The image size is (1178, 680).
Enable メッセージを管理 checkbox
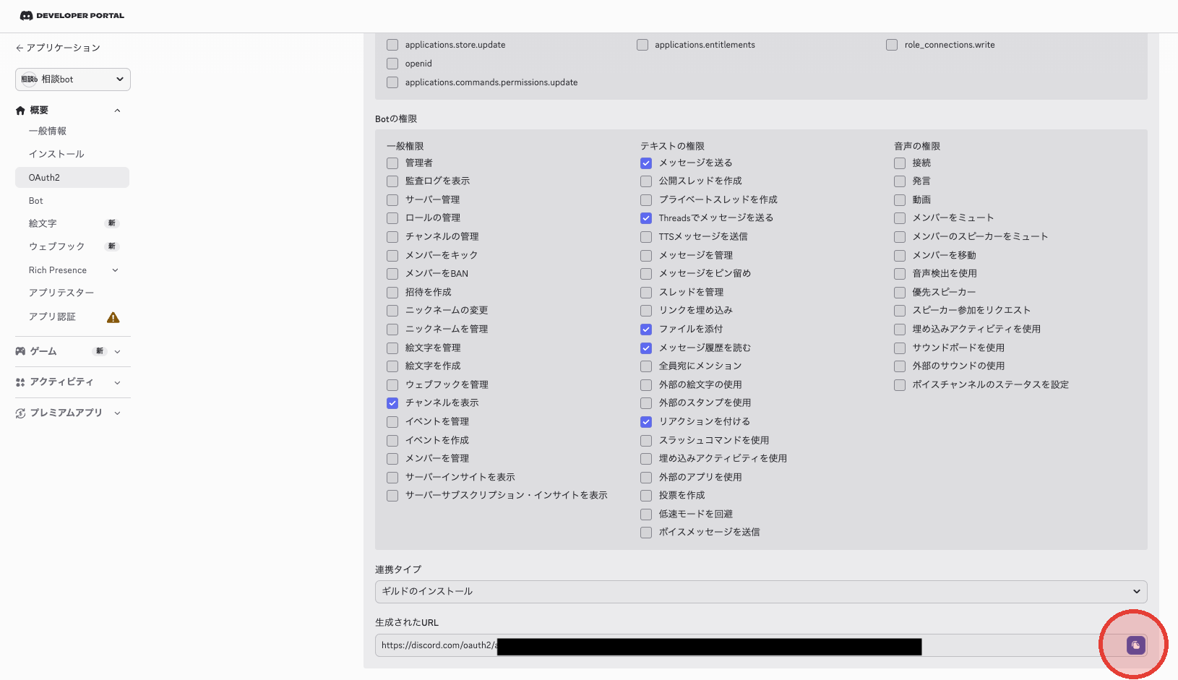(x=646, y=256)
